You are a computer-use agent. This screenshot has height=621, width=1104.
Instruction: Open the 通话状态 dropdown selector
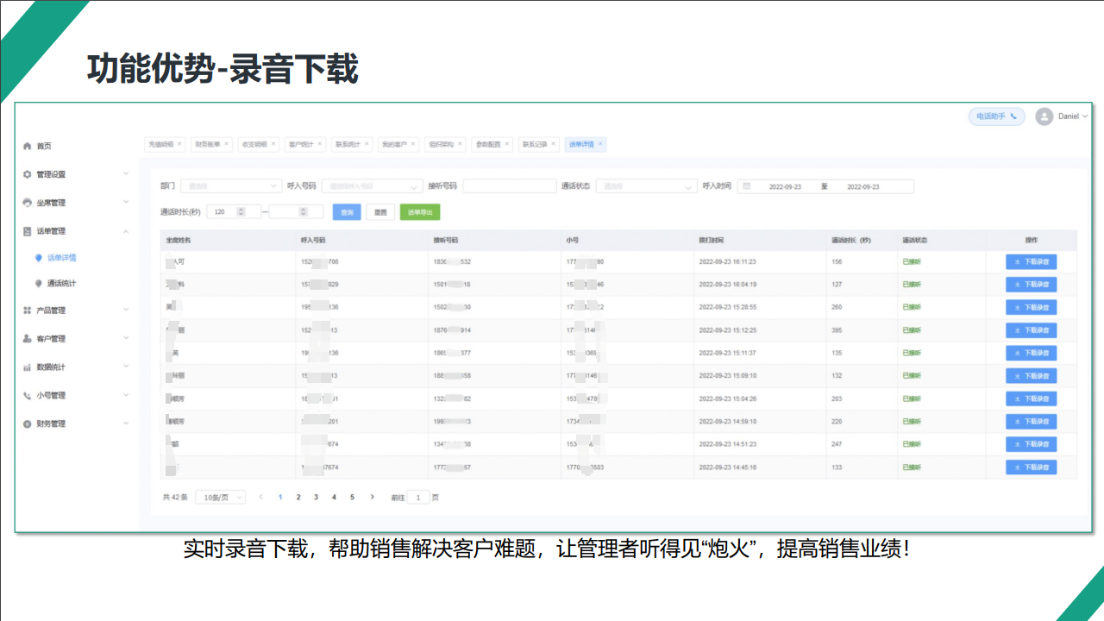648,186
